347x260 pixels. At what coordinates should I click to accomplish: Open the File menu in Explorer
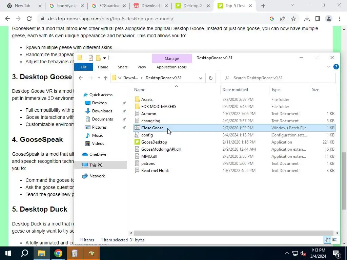(x=84, y=67)
